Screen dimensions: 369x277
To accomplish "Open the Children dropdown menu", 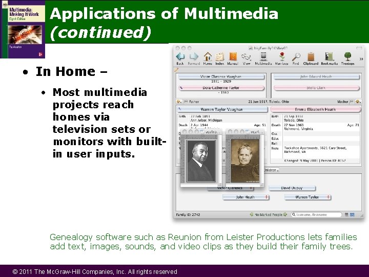I will [271, 170].
